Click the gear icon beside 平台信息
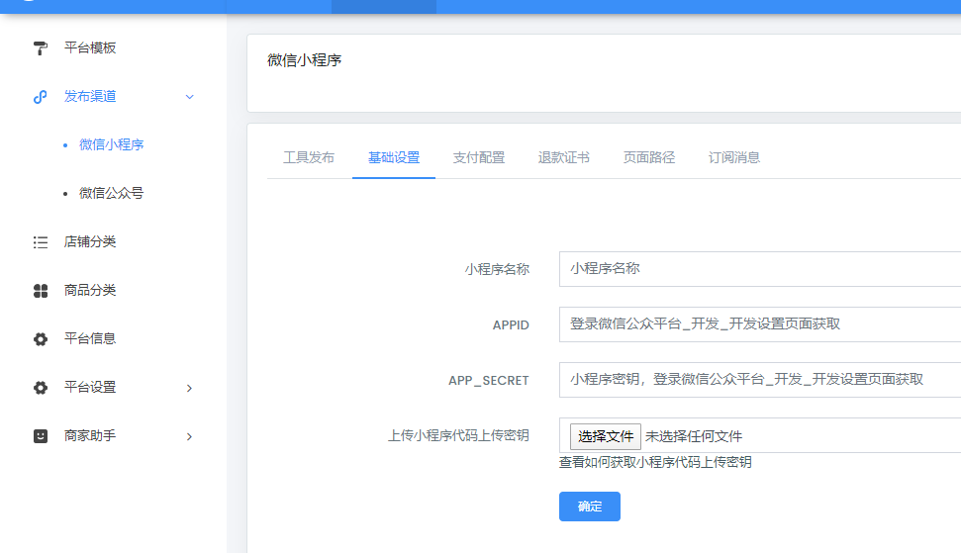Image resolution: width=961 pixels, height=553 pixels. [41, 339]
